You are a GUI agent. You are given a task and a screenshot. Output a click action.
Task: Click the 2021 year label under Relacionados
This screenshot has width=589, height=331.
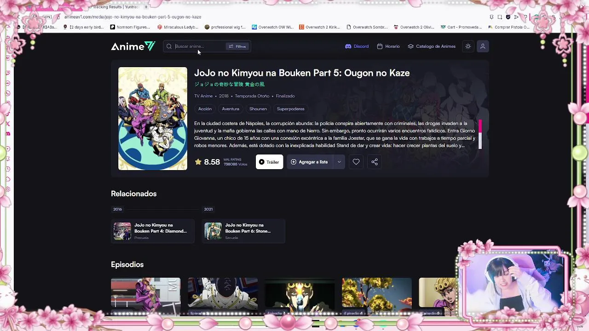coord(208,209)
